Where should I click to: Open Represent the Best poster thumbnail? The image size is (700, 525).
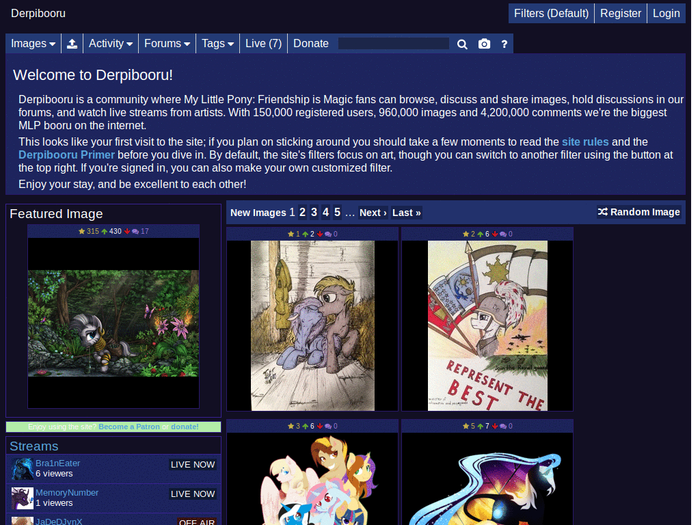(487, 325)
